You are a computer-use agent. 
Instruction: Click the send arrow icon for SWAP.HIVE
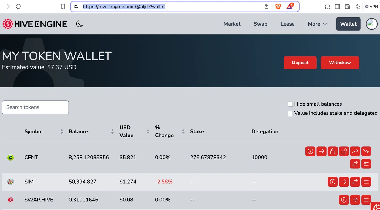tap(355, 200)
